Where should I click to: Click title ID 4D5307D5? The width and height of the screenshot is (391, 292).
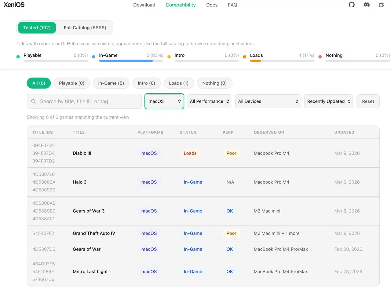click(x=44, y=249)
